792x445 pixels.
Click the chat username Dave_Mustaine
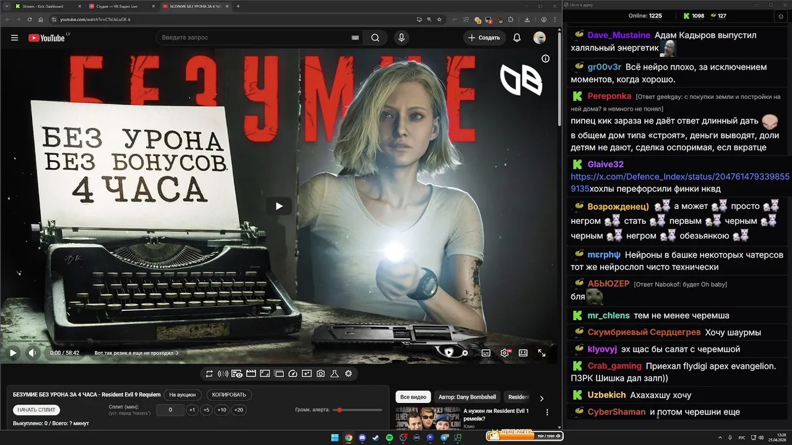tap(619, 35)
